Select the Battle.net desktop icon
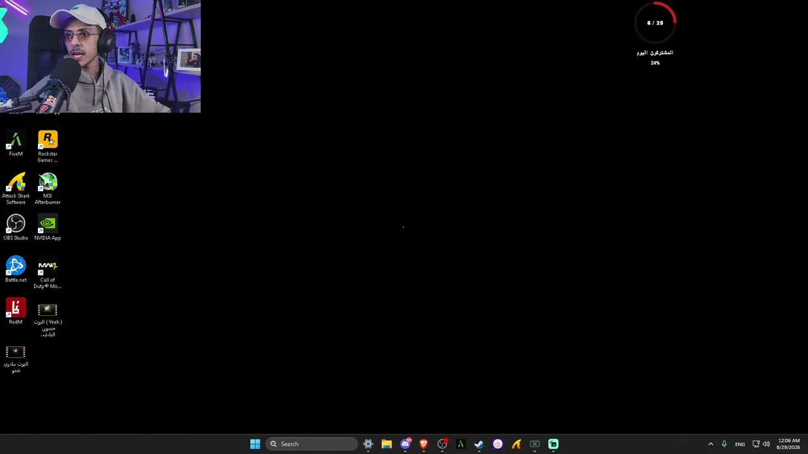808x454 pixels. (16, 269)
